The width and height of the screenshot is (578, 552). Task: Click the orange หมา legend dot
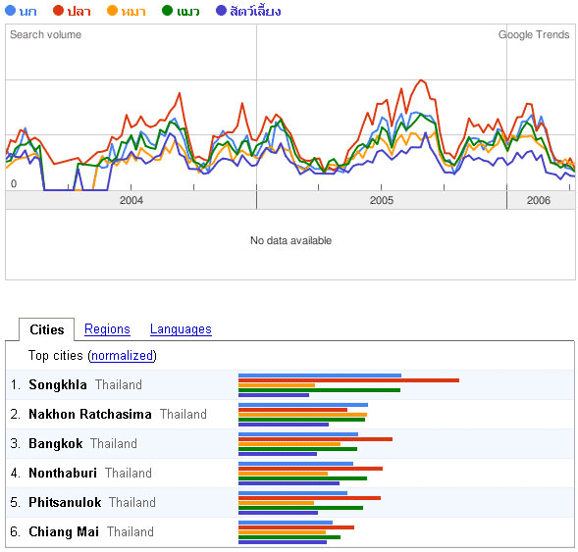pyautogui.click(x=112, y=11)
